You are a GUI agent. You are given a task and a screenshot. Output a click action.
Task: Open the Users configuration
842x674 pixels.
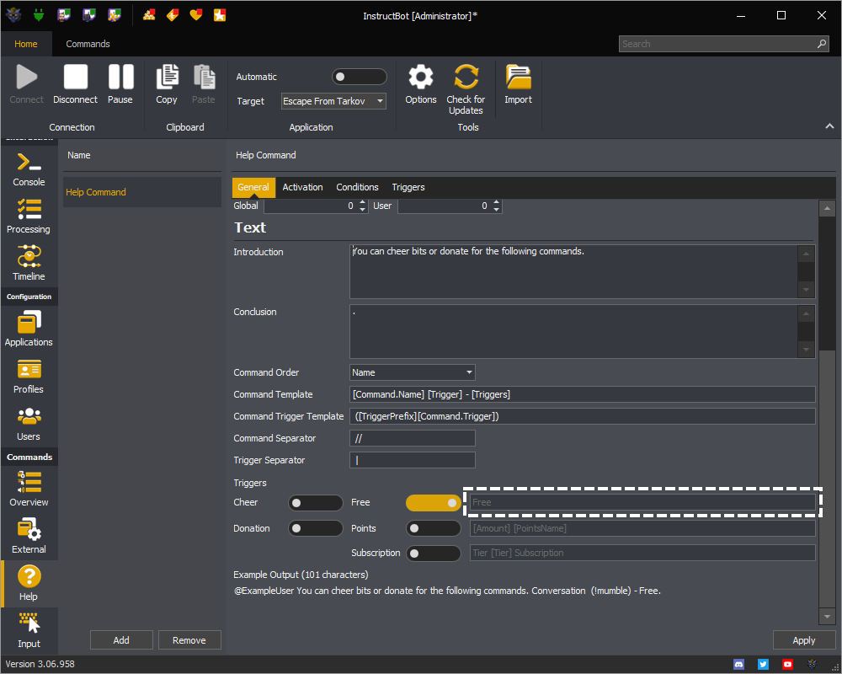pos(29,424)
